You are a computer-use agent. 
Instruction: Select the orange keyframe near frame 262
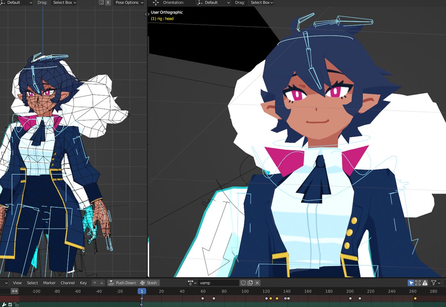415,298
